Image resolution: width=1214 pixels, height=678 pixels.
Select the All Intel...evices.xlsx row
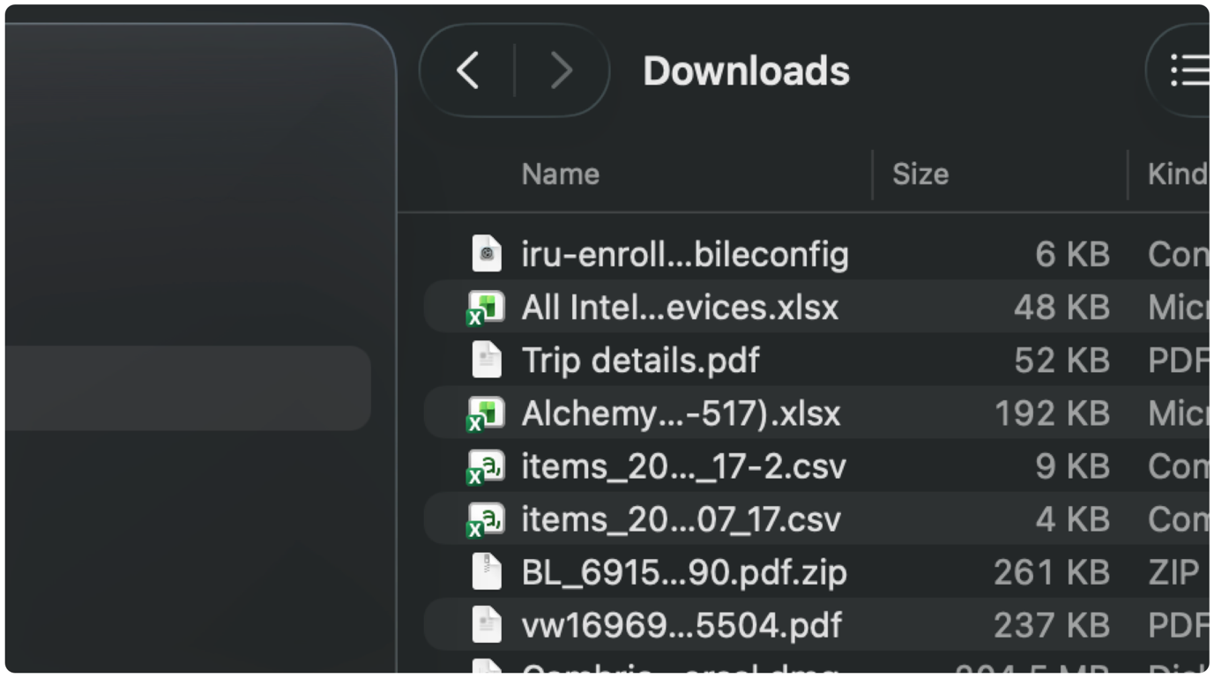pyautogui.click(x=816, y=308)
